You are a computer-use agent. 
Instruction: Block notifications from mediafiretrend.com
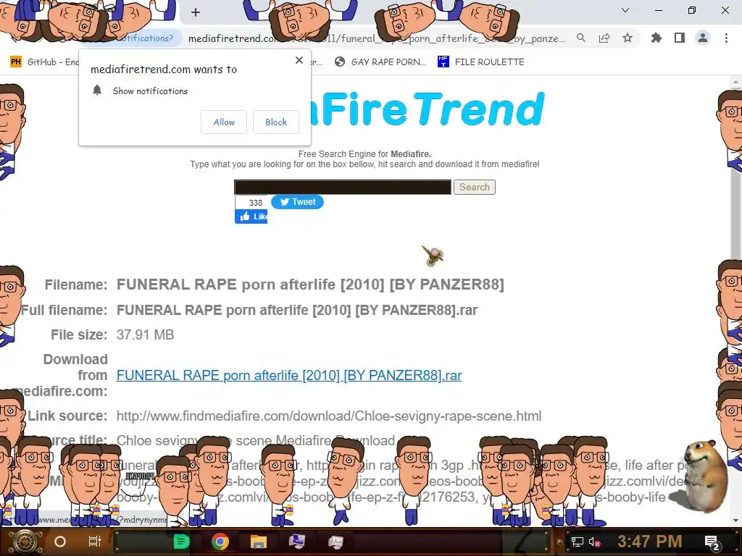pyautogui.click(x=276, y=122)
